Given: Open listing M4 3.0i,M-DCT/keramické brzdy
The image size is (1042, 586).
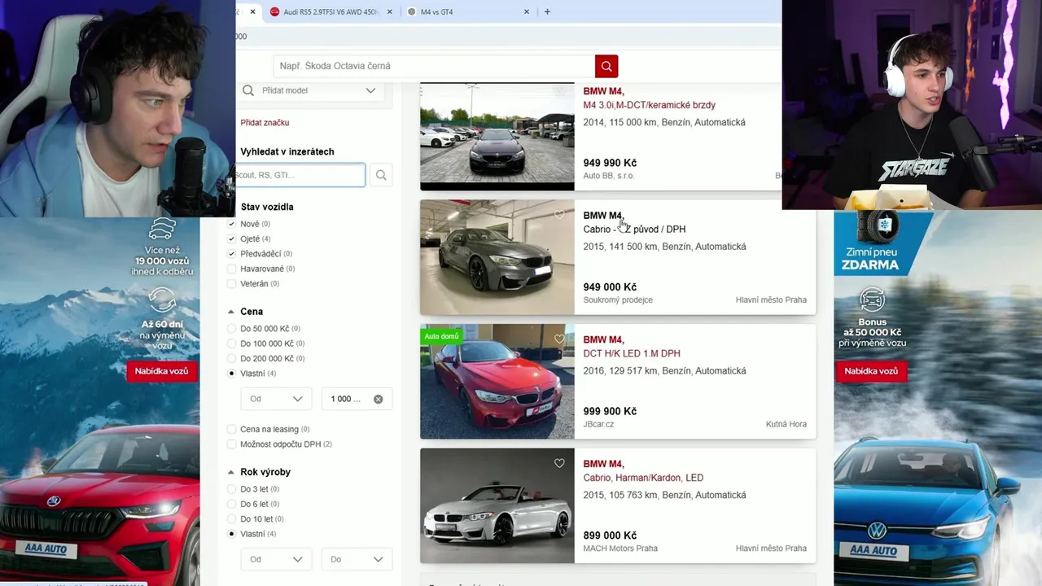Looking at the screenshot, I should pos(649,105).
